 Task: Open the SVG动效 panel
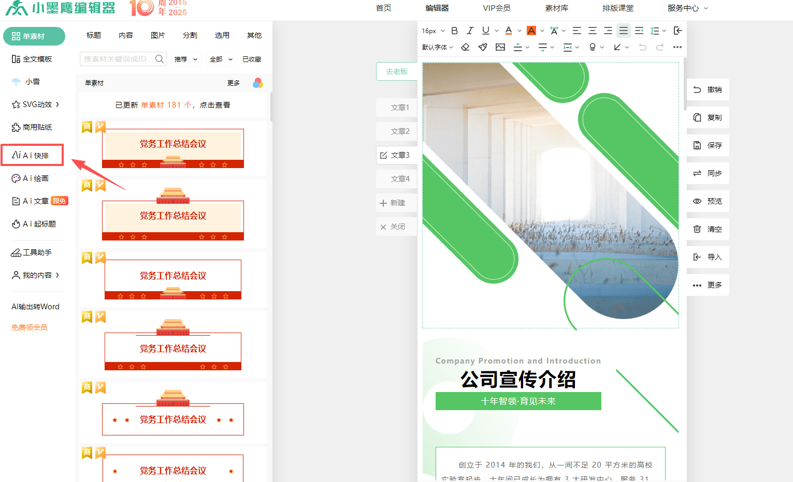pyautogui.click(x=35, y=104)
